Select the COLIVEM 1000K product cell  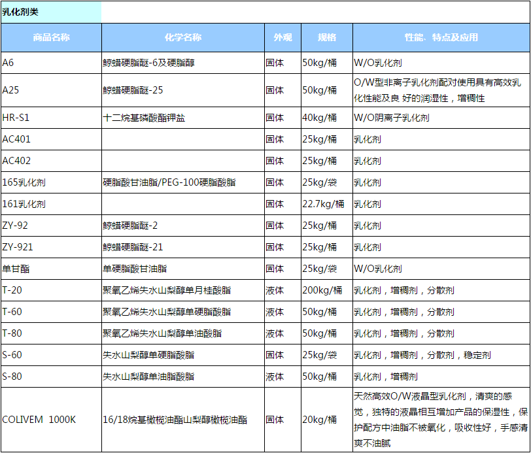click(x=51, y=420)
